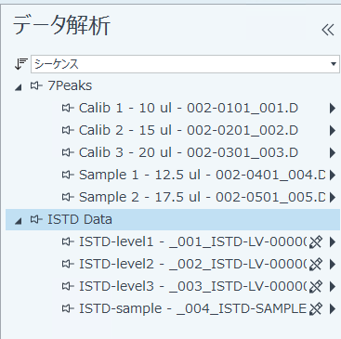This screenshot has height=339, width=341.
Task: Click the sort order icon beside sequence dropdown
Action: click(20, 64)
